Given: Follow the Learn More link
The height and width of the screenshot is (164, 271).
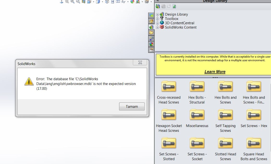Looking at the screenshot, I should [x=215, y=72].
